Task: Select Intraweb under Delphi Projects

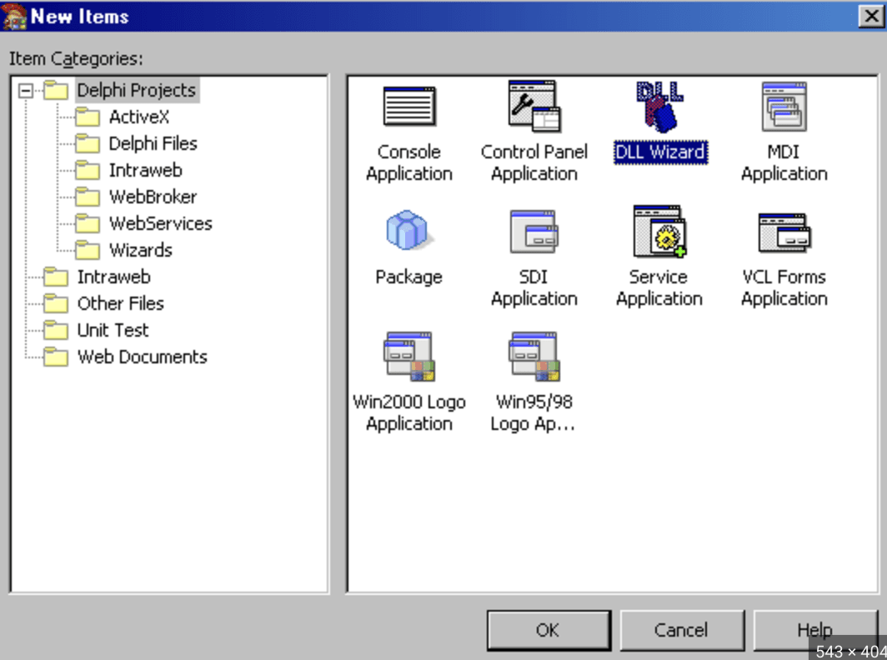Action: [x=145, y=170]
